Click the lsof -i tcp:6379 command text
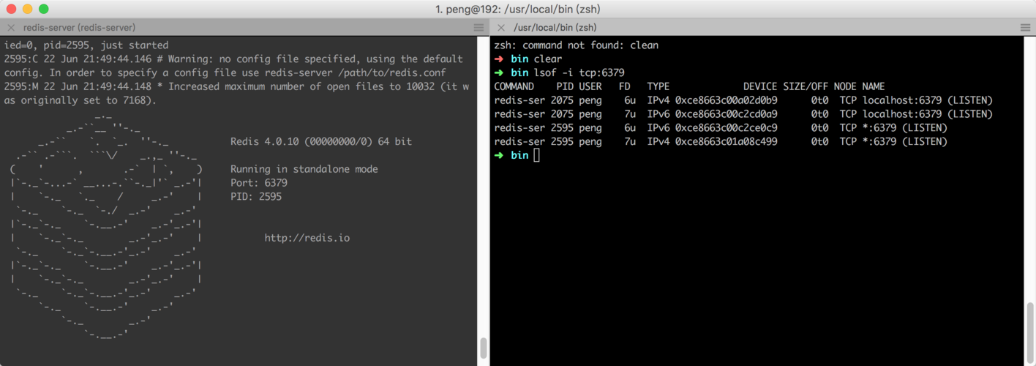Image resolution: width=1036 pixels, height=366 pixels. point(578,72)
